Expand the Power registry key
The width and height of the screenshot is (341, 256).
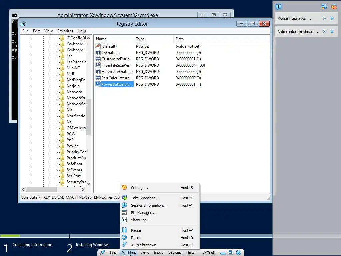point(56,147)
